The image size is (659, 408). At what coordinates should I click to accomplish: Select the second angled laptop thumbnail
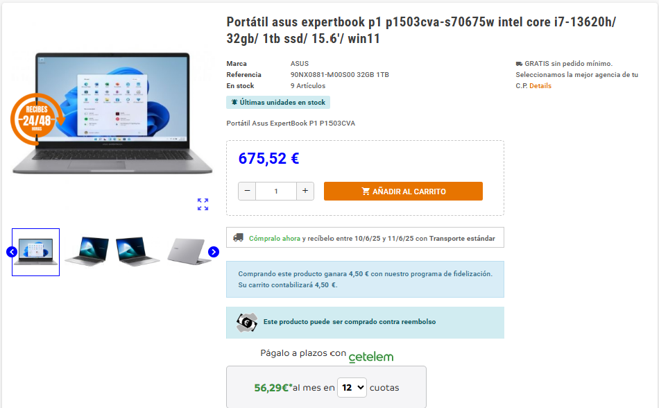tap(87, 251)
